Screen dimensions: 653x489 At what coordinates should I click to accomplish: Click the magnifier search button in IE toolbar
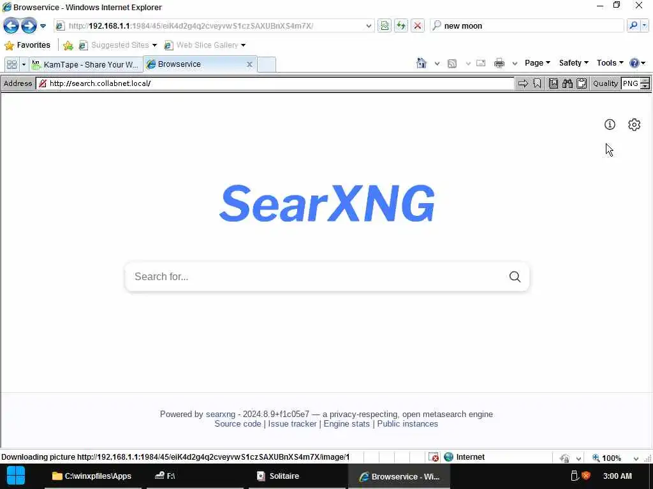(633, 25)
